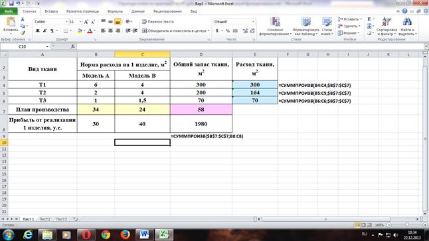
Task: Open Стили ячеек cell styles
Action: [327, 27]
